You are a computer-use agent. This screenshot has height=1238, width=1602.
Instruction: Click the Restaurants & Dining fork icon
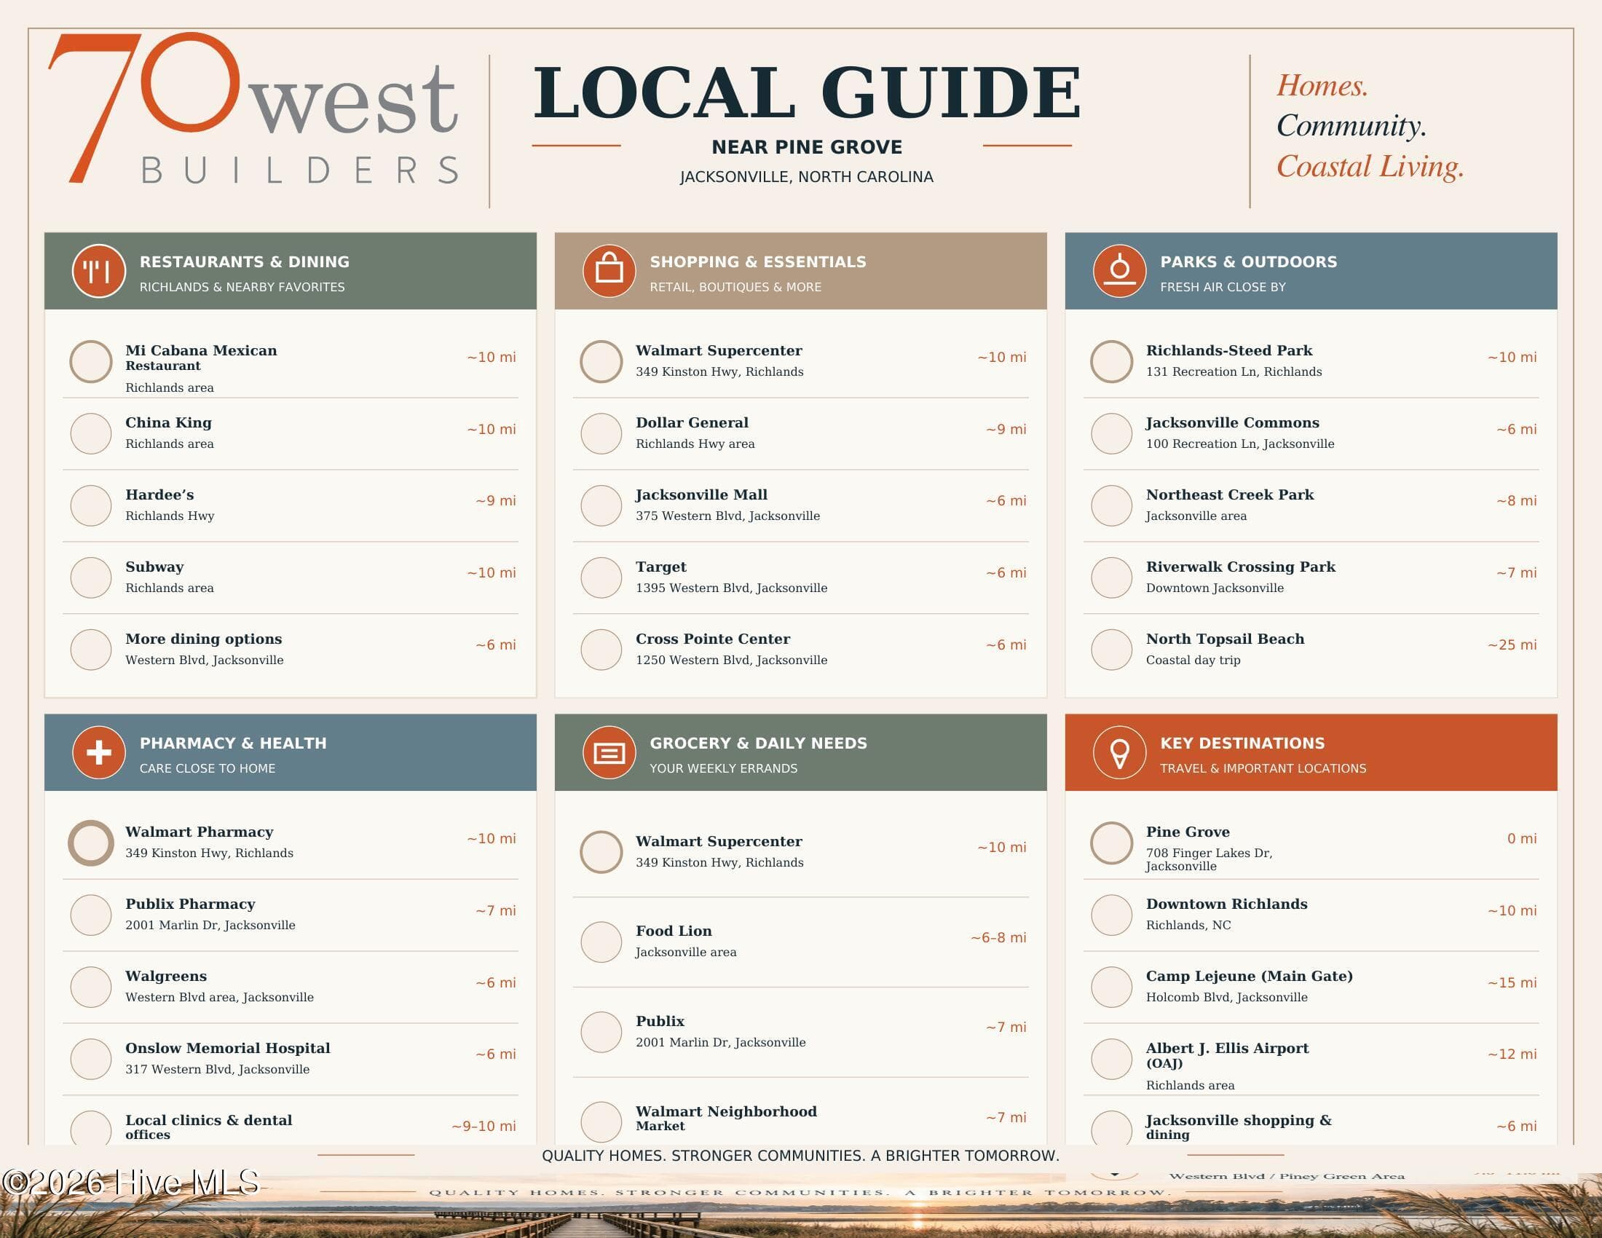98,271
